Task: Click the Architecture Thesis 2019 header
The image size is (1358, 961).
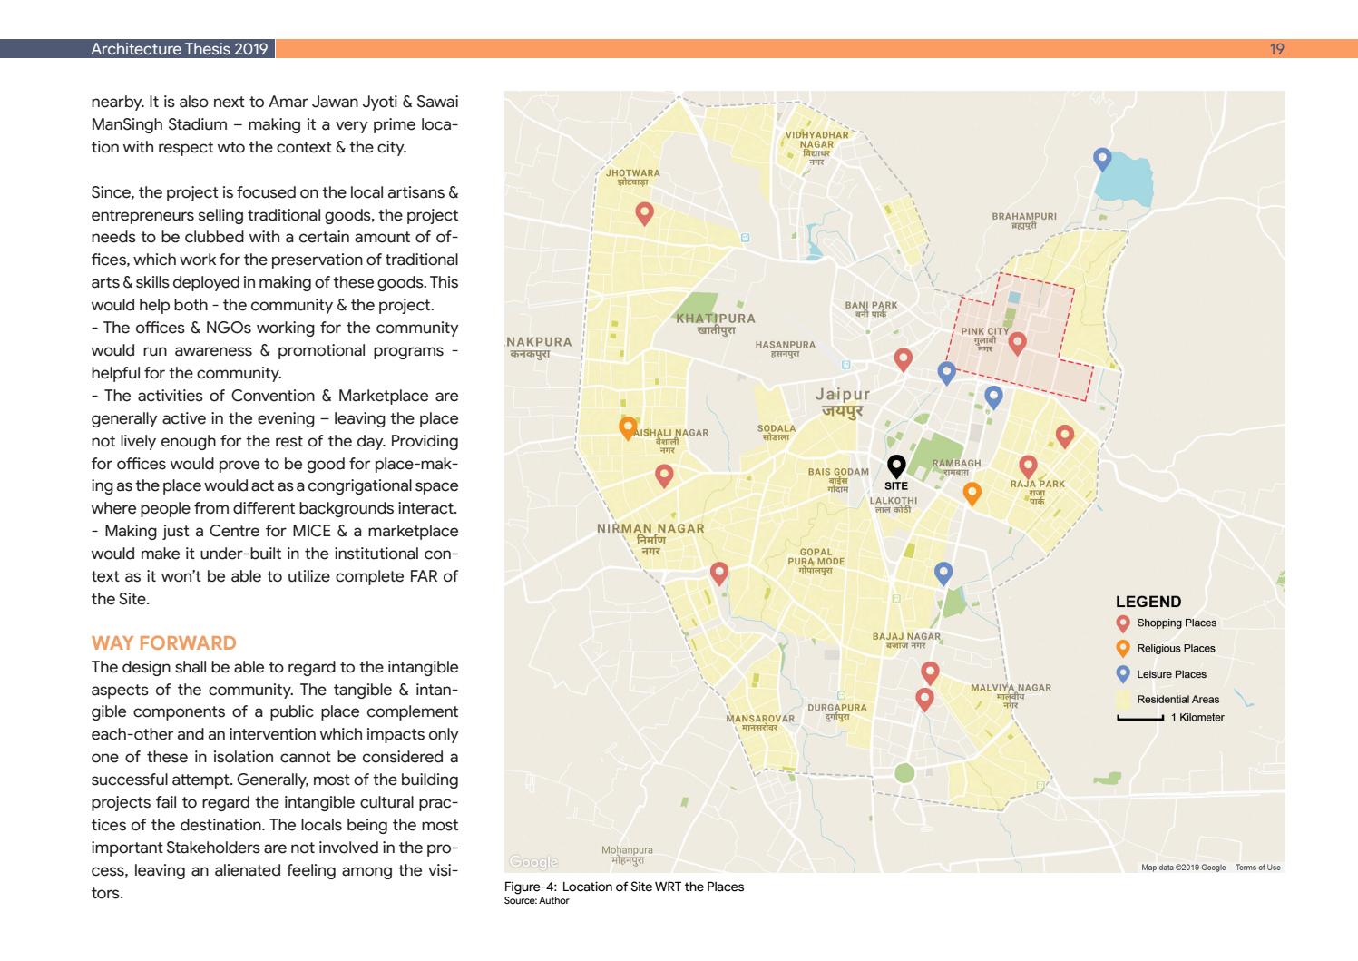Action: tap(180, 49)
